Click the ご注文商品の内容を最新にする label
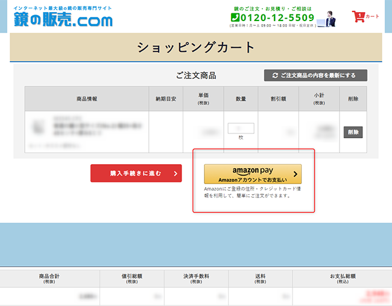This screenshot has height=306, width=392. (x=320, y=75)
